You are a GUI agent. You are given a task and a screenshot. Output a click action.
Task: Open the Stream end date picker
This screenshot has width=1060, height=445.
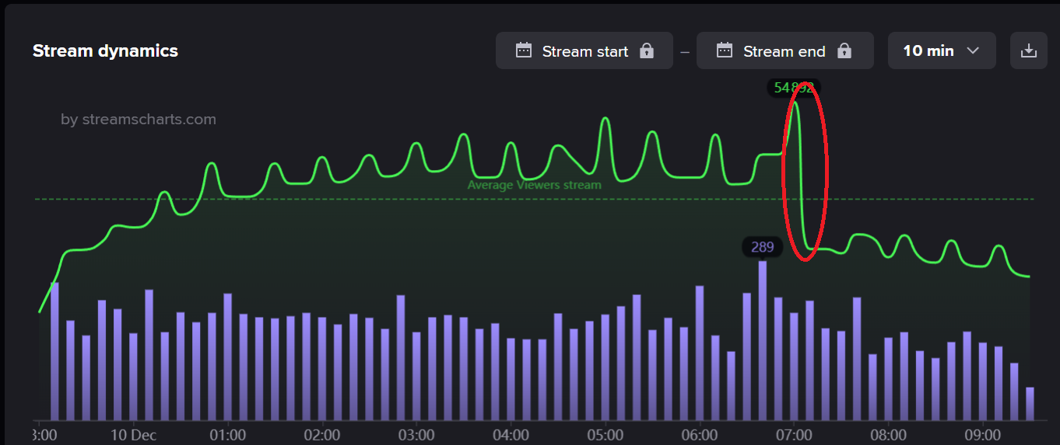point(785,50)
